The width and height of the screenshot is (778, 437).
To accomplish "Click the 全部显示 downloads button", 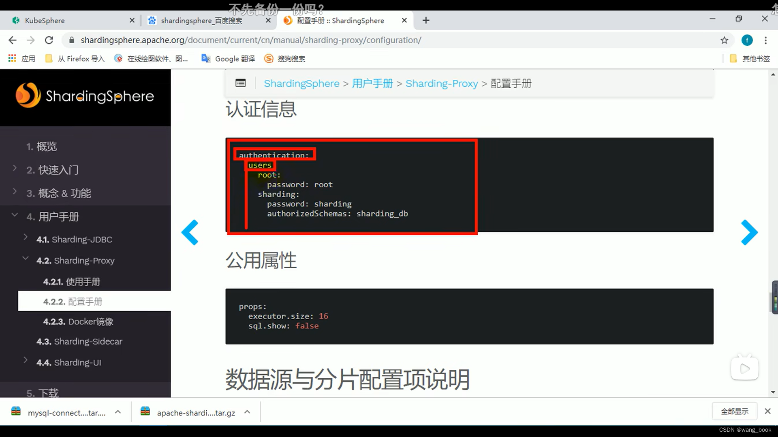I will pos(735,411).
